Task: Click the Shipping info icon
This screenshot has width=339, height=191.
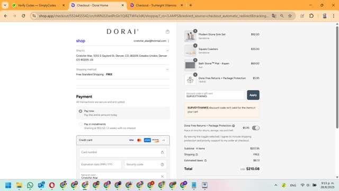Action: [197, 154]
